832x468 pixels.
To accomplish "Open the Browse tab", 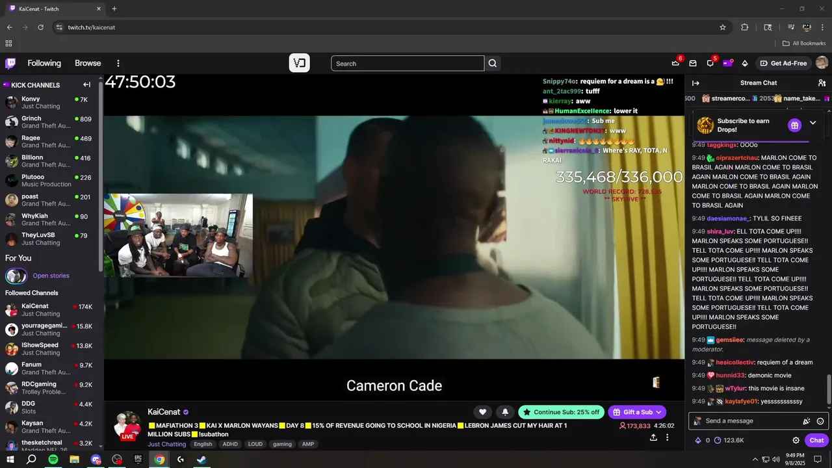I will (x=88, y=63).
